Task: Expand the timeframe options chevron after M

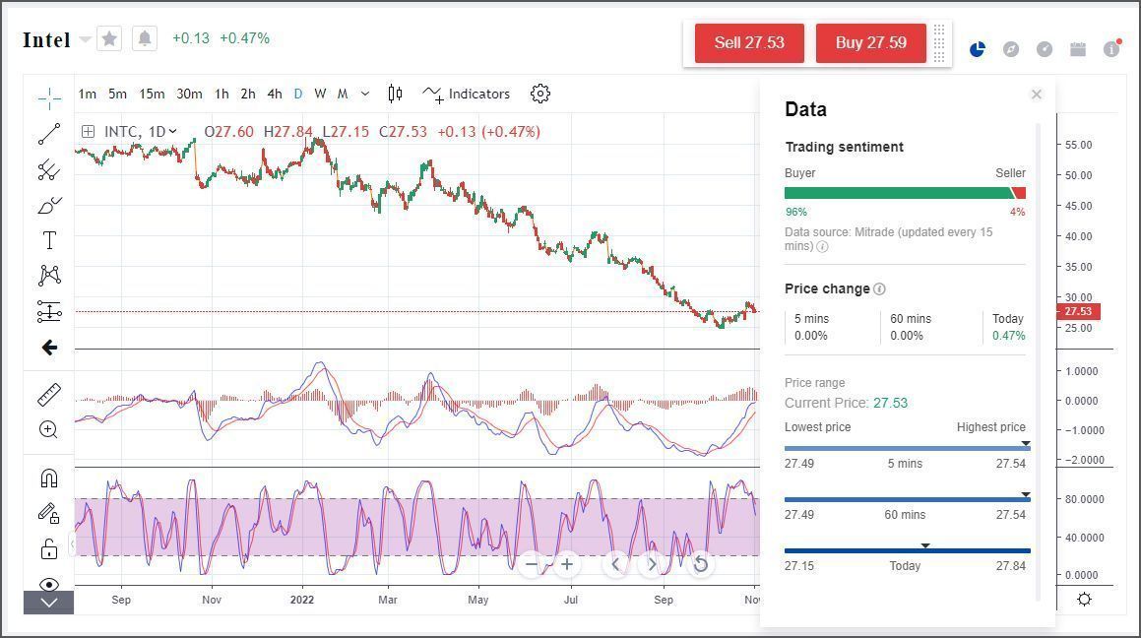Action: tap(363, 94)
